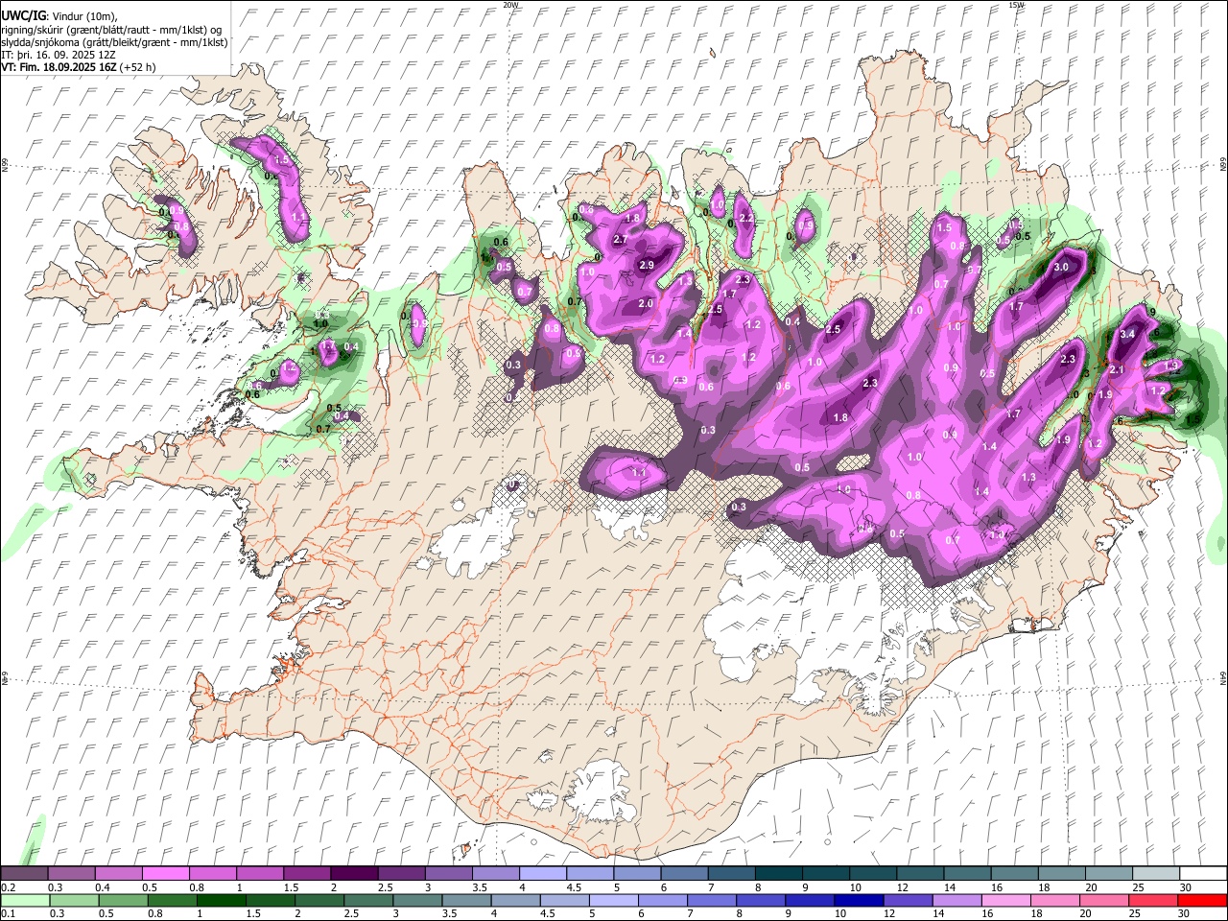Select snow legend swatch between 0.5 and 0.8
The width and height of the screenshot is (1228, 921).
click(x=165, y=873)
